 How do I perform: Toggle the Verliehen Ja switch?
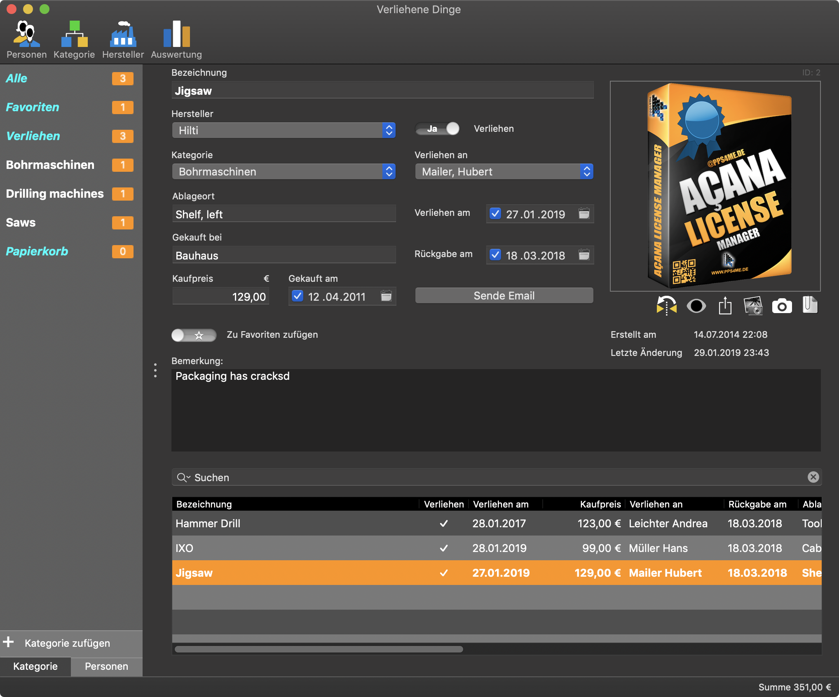coord(437,129)
